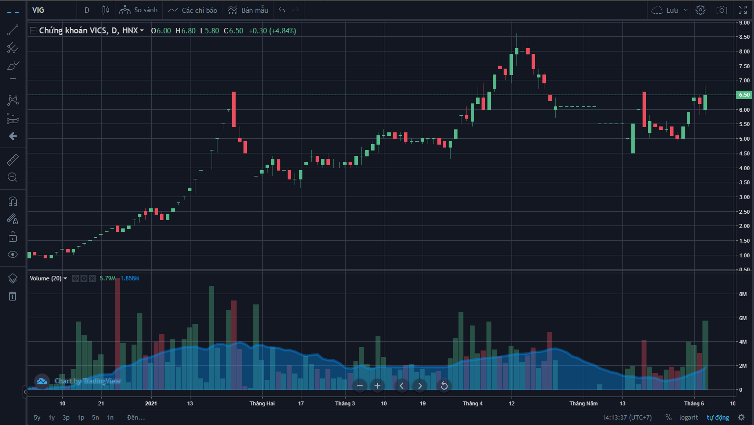
Task: Toggle percent scale mode
Action: (668, 417)
